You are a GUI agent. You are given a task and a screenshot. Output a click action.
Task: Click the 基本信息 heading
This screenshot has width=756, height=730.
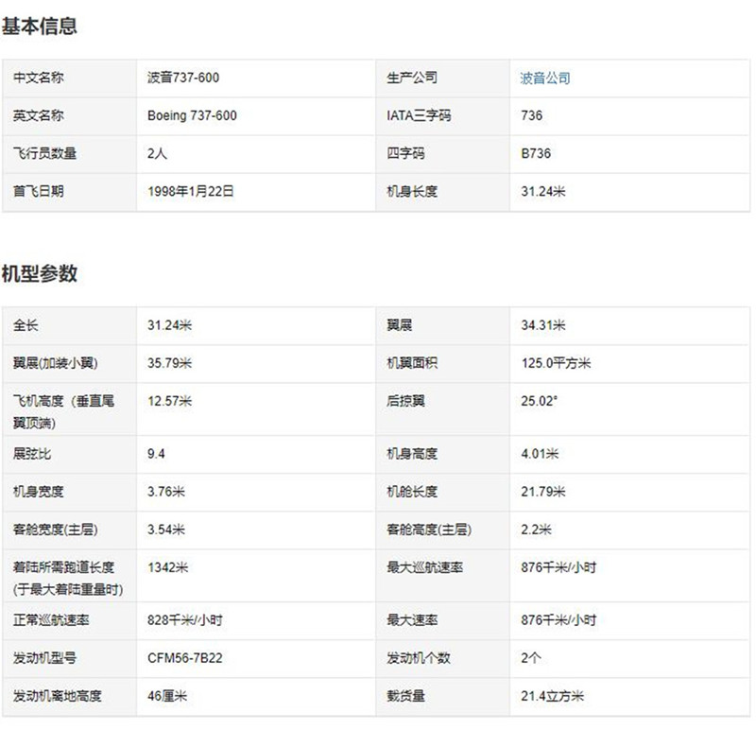40,26
